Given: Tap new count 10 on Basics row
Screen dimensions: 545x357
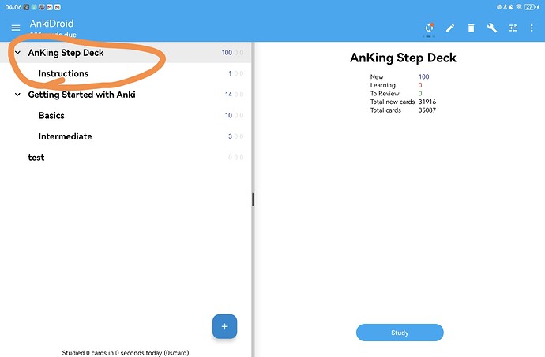Looking at the screenshot, I should 228,116.
